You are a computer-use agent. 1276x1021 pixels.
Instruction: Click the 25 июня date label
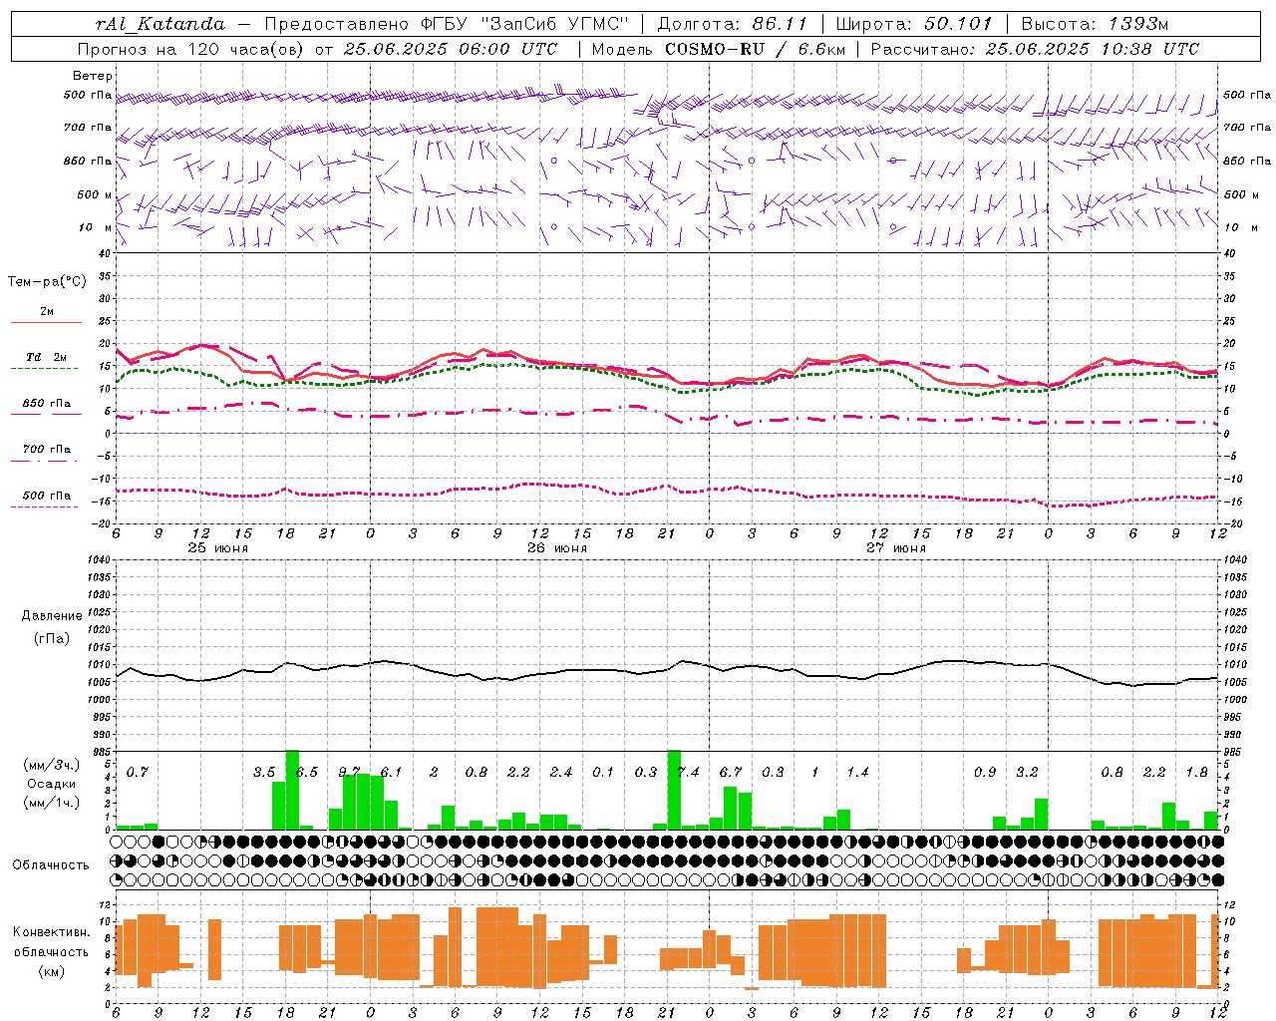coord(218,548)
